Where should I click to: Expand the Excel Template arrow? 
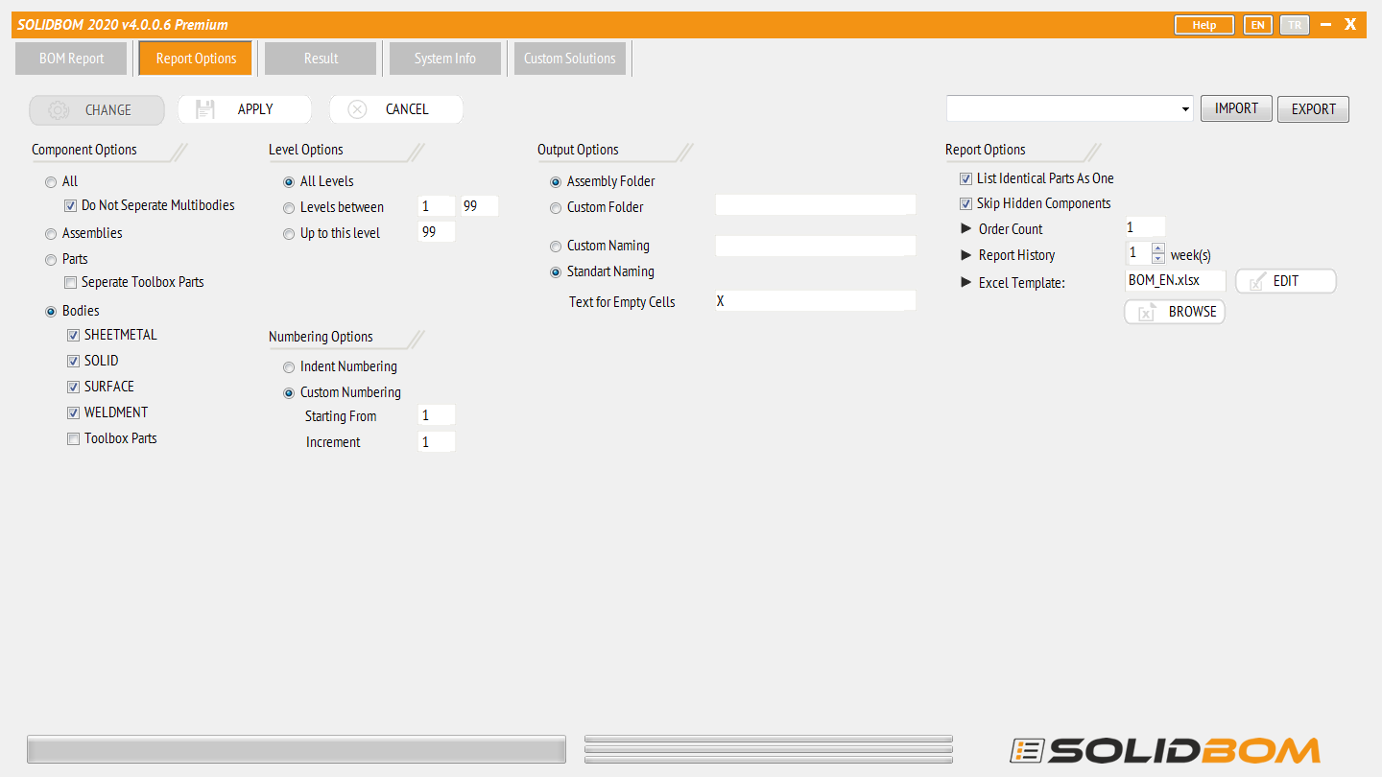coord(966,282)
